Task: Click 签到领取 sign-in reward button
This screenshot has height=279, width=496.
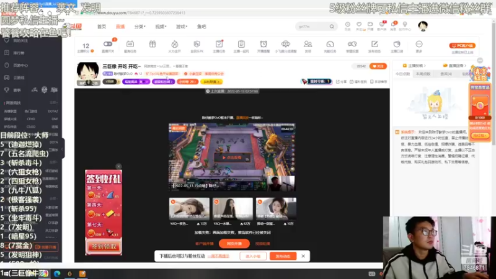Action: (x=104, y=246)
